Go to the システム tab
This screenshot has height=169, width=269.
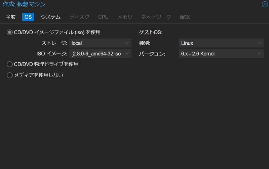51,17
